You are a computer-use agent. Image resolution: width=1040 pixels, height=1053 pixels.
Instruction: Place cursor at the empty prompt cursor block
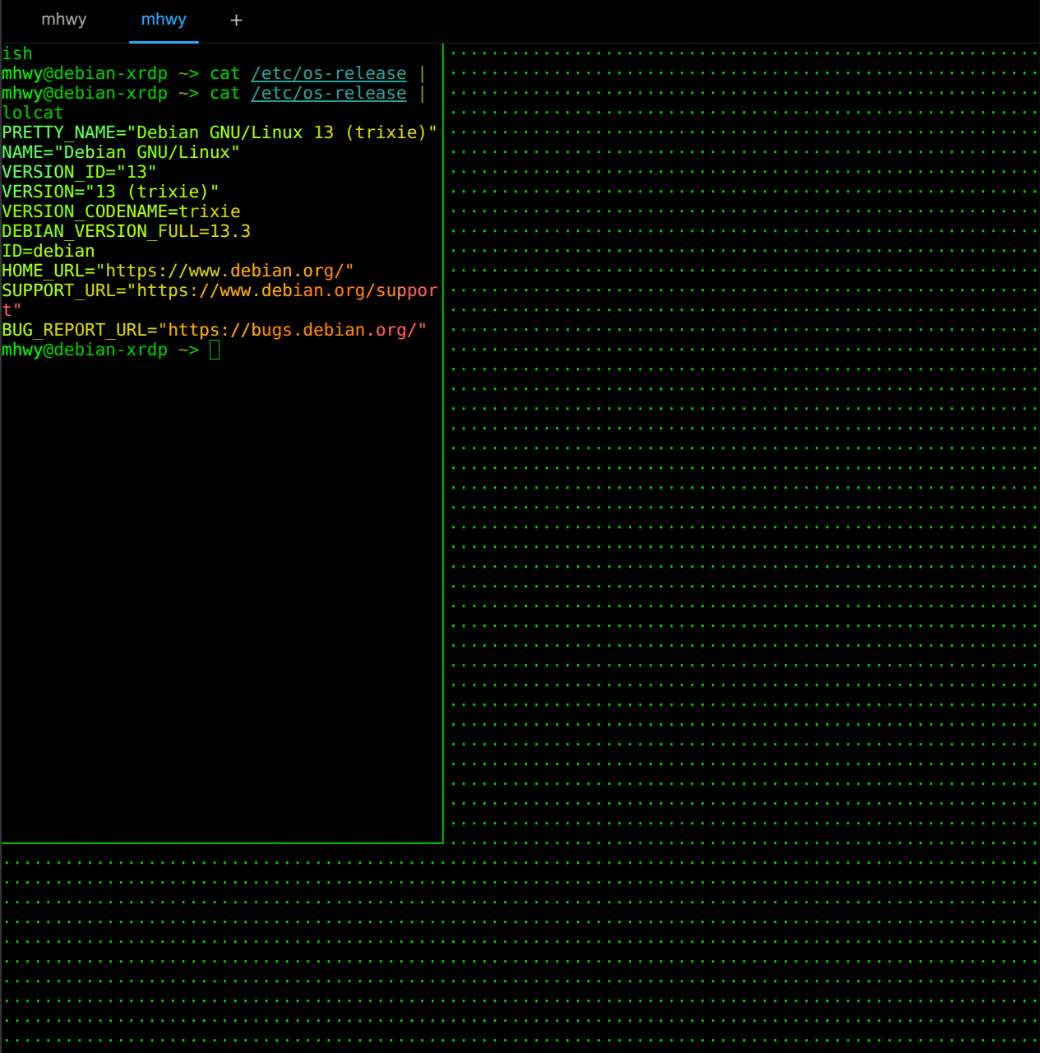click(215, 350)
